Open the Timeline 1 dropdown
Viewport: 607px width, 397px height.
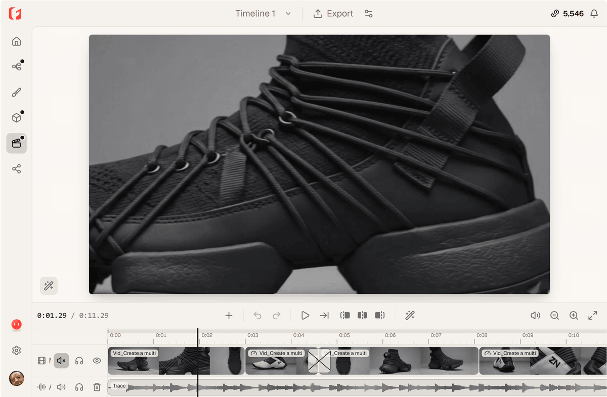click(263, 14)
